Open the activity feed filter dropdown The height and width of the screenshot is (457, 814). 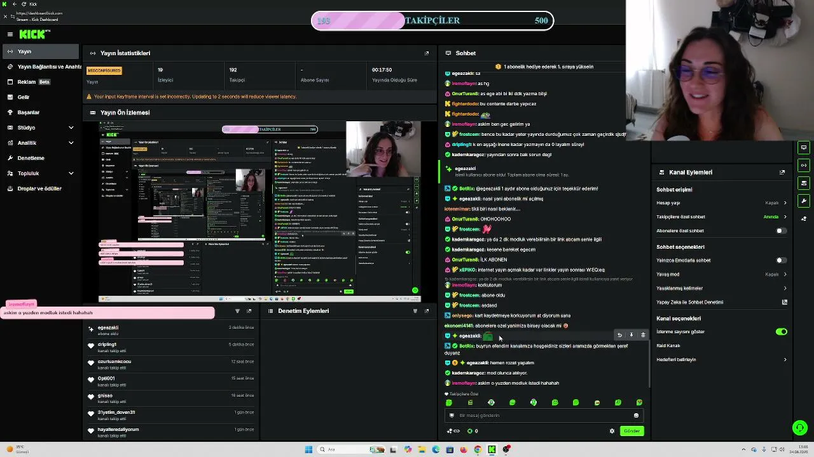[237, 311]
